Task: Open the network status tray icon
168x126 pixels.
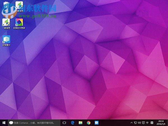Action: tap(136, 123)
